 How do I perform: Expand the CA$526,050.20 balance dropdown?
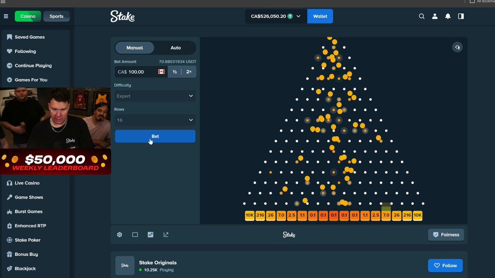276,16
